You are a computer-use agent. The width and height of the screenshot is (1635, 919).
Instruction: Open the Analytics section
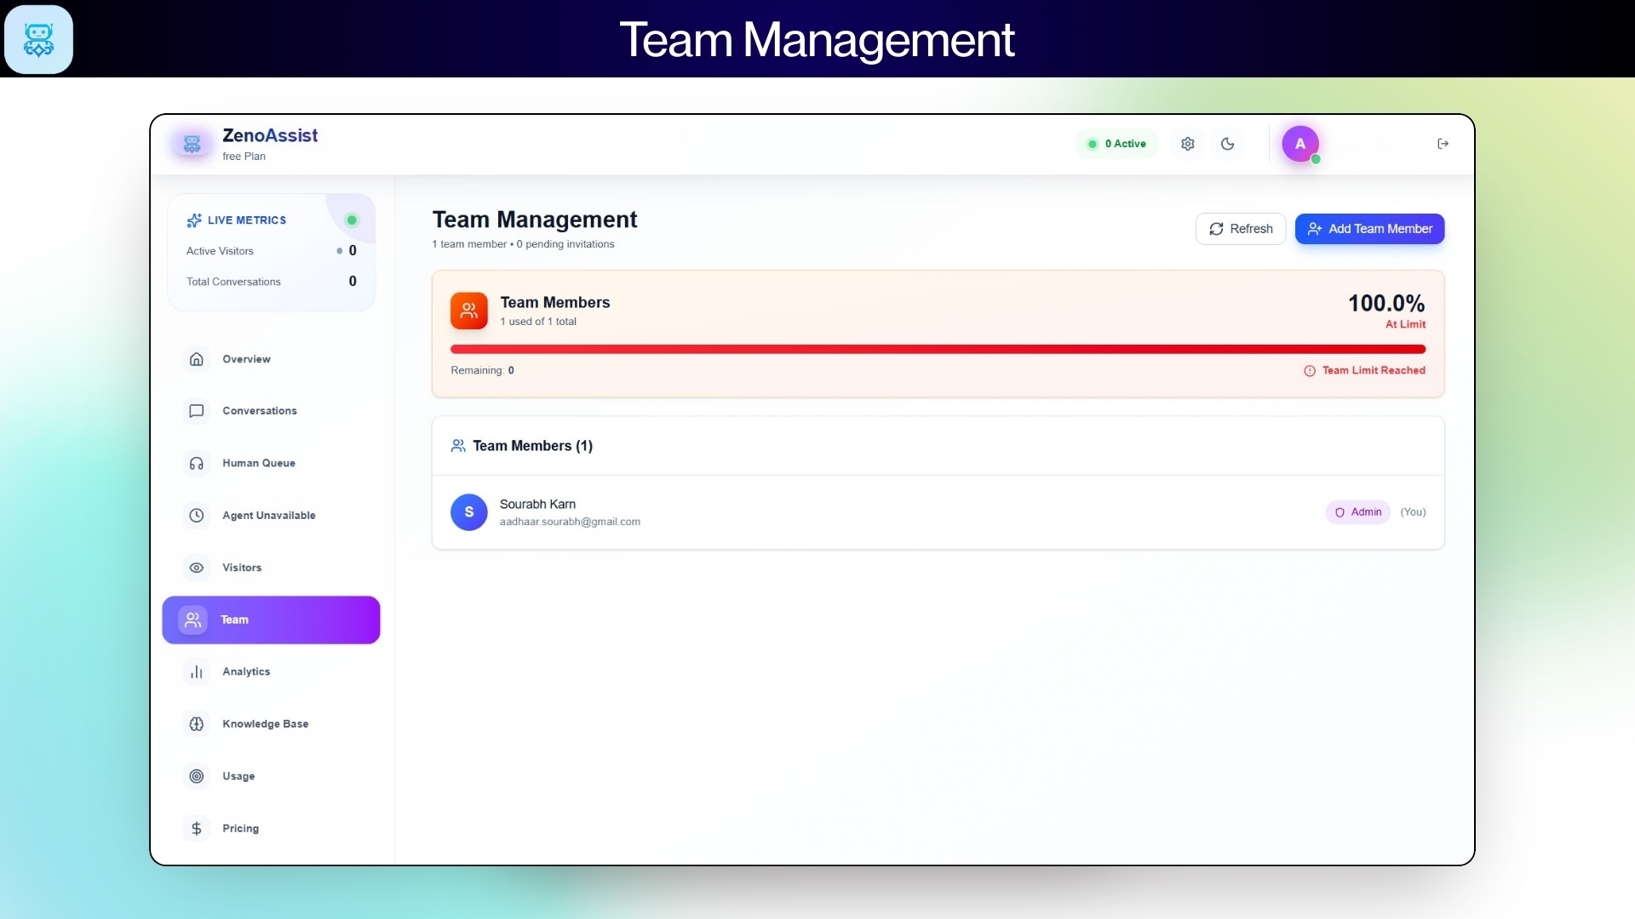(x=246, y=671)
